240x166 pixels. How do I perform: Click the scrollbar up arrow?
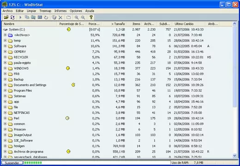point(234,24)
